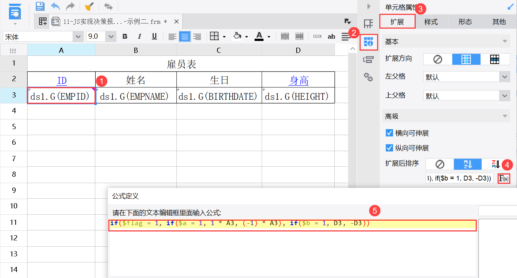Open the formula editor Fx button

[x=504, y=178]
